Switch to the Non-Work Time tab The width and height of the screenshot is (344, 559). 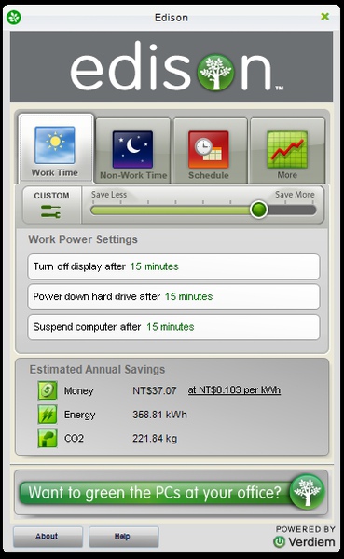(x=133, y=151)
